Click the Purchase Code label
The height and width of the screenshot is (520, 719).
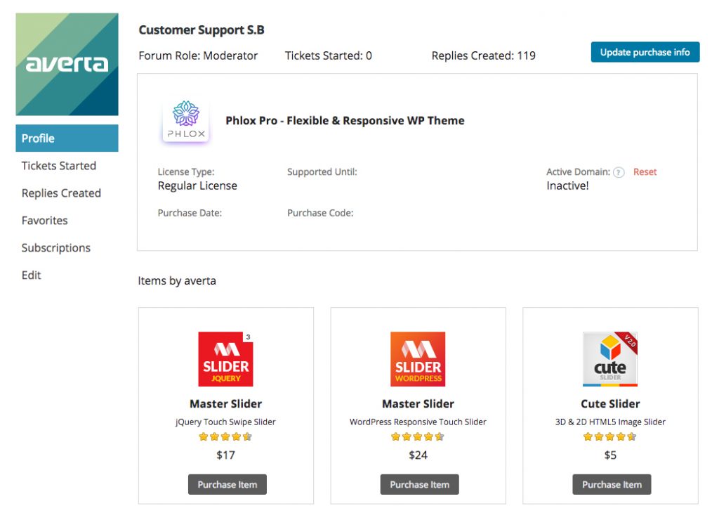click(320, 214)
